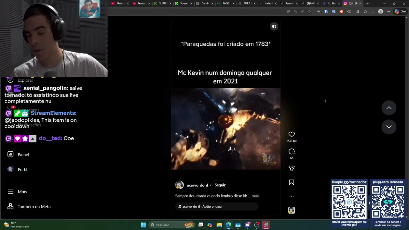
Task: Save the reel using the bookmark icon
Action: [291, 182]
